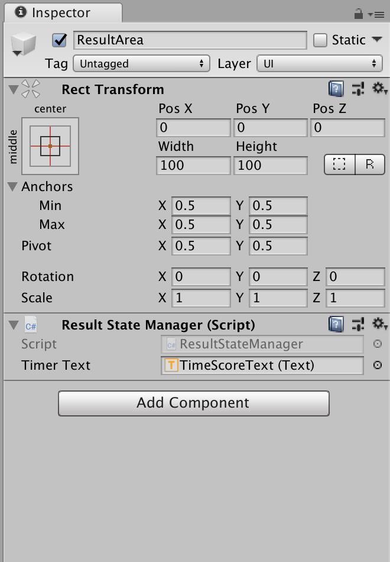Viewport: 390px width, 562px height.
Task: Click the Pivot Y field
Action: [278, 246]
